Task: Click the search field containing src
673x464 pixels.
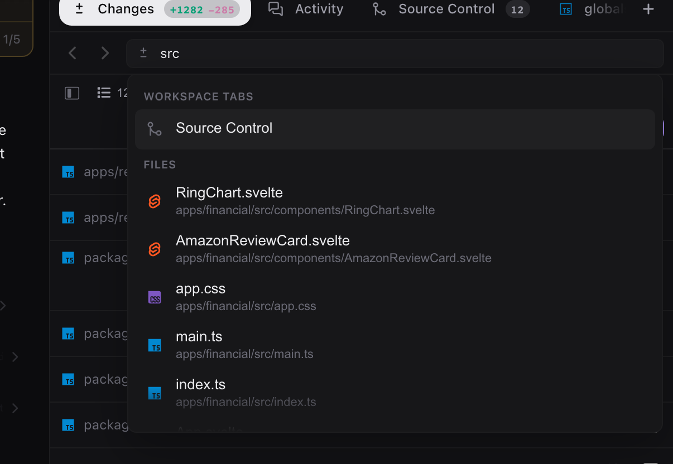Action: pos(395,54)
